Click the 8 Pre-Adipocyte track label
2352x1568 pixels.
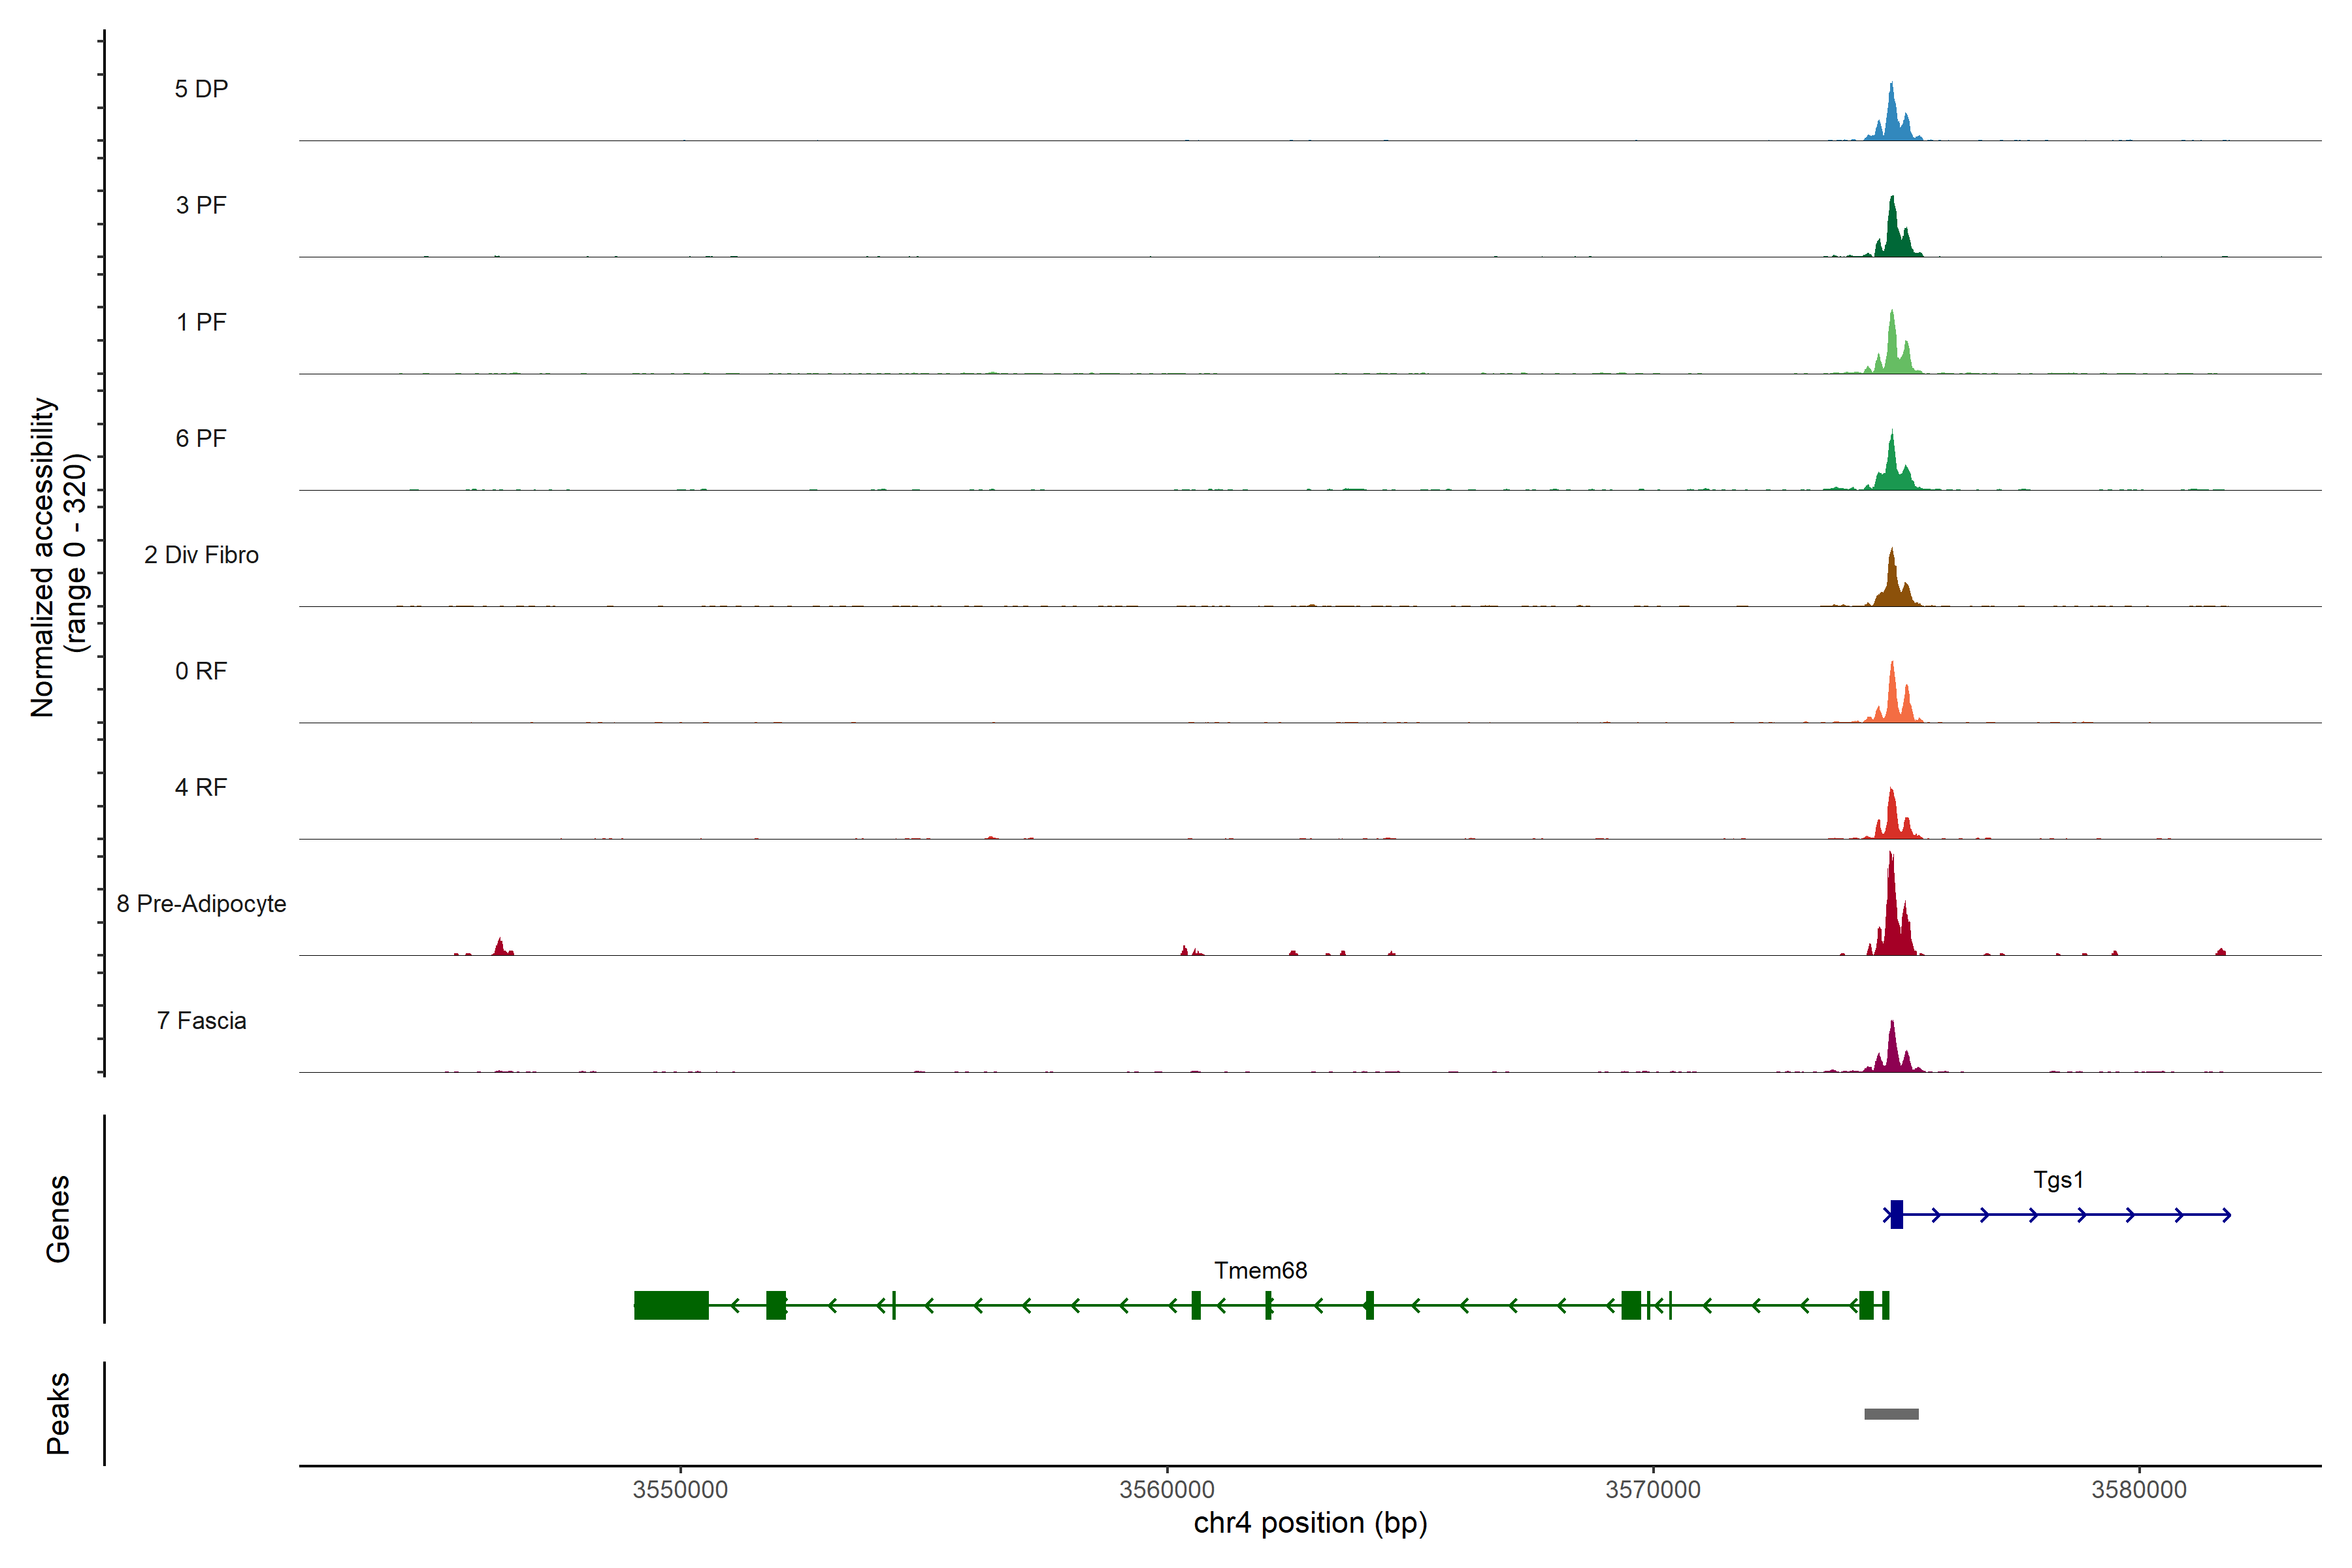[x=201, y=904]
